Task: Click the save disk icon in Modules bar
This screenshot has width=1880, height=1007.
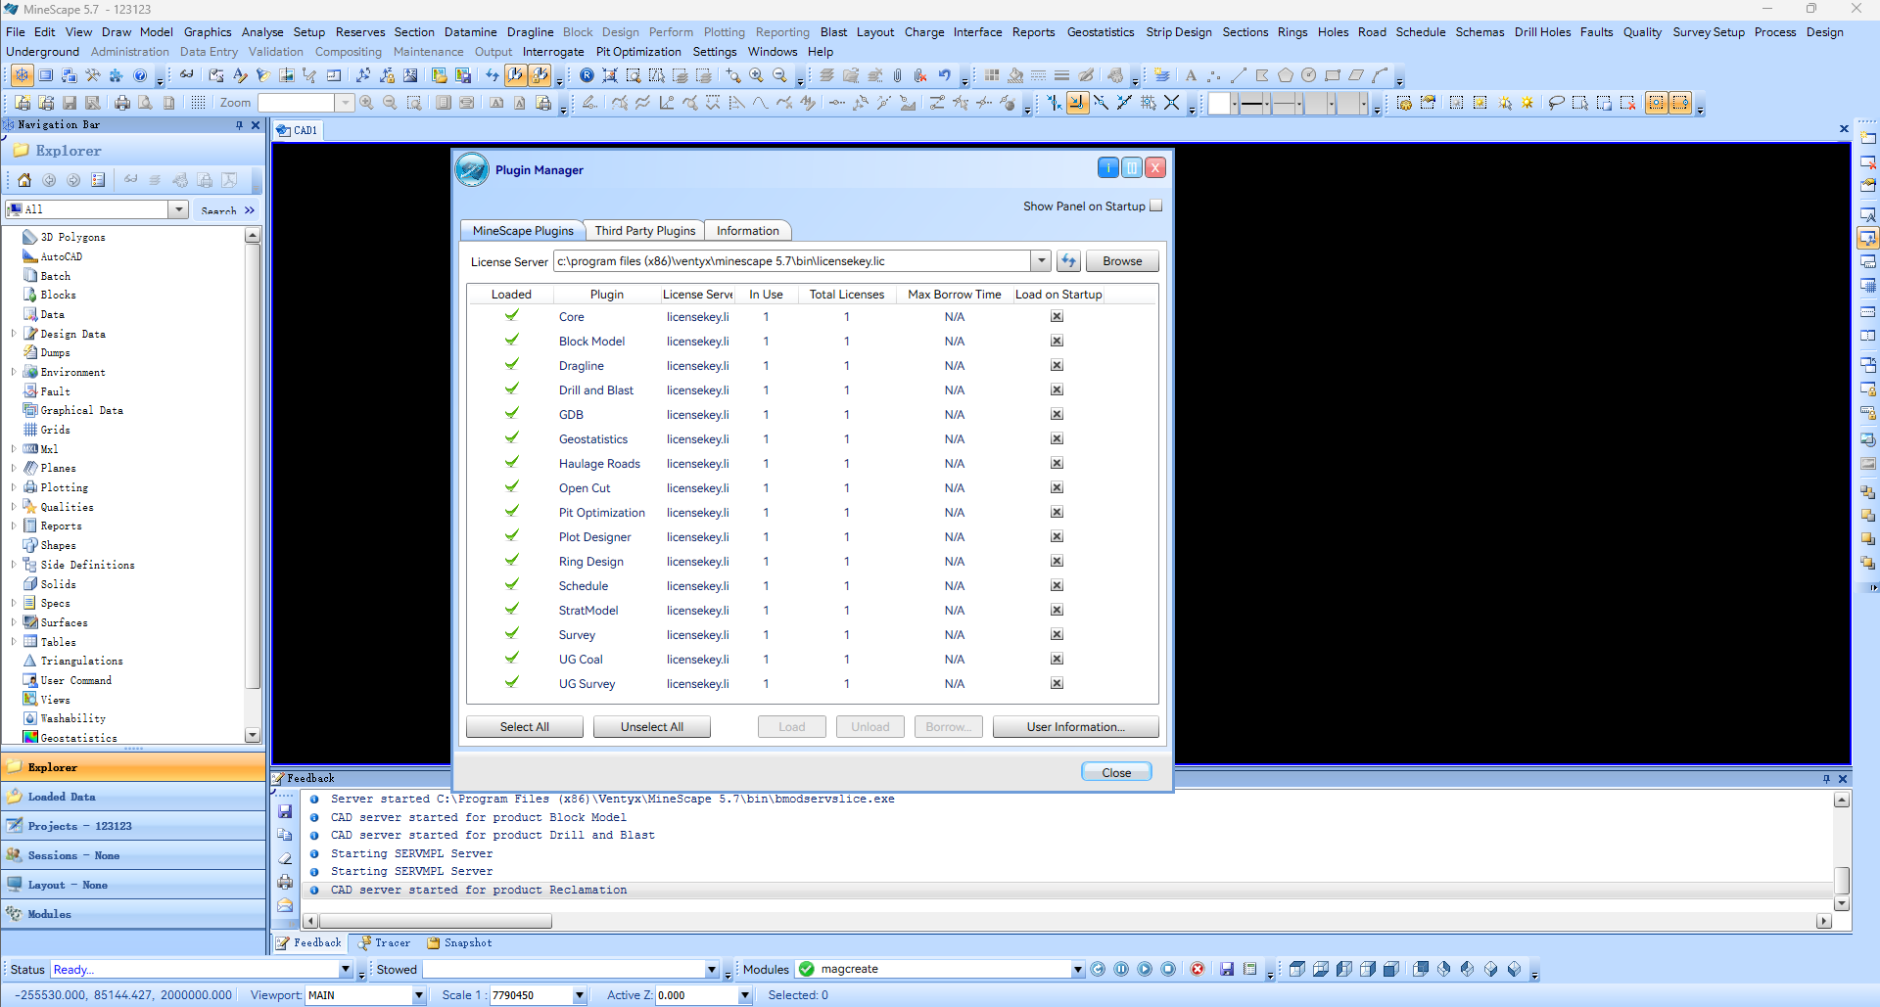Action: (1226, 969)
